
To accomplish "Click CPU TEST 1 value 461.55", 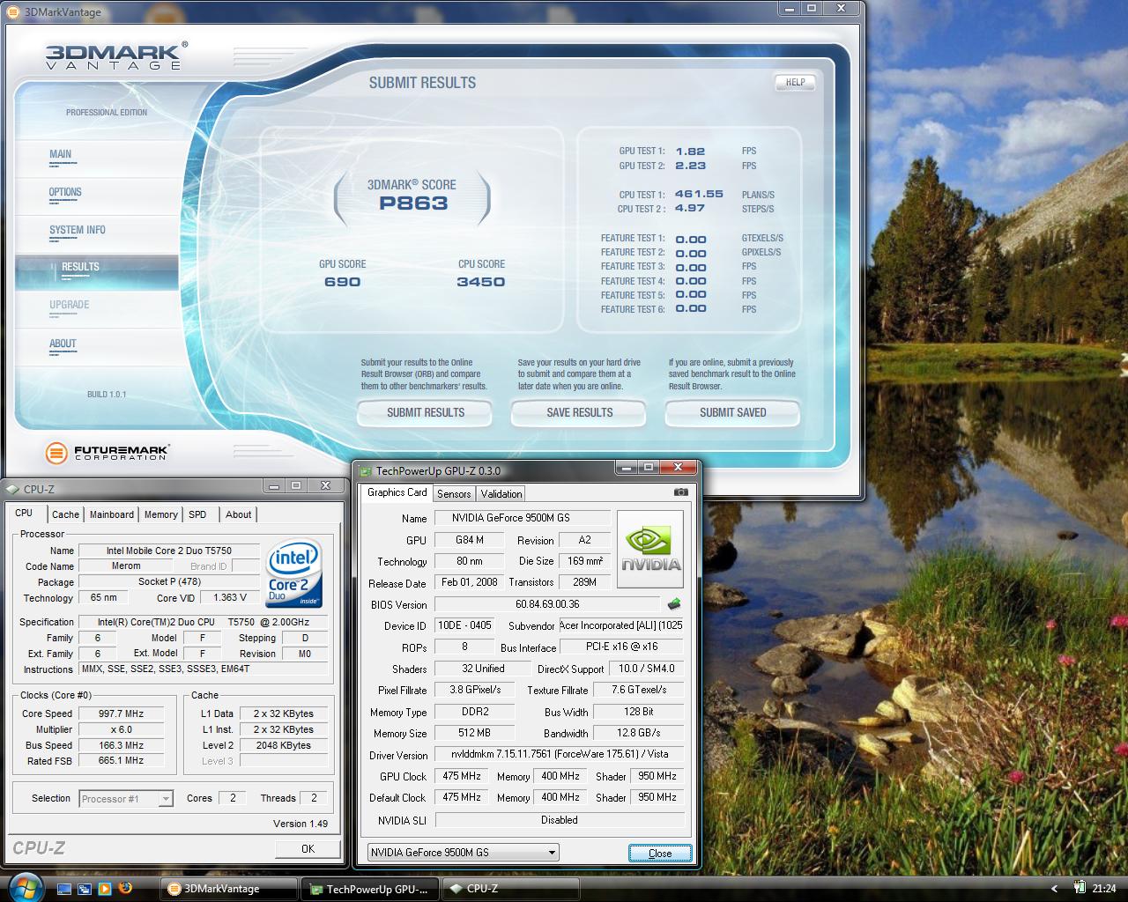I will (x=699, y=194).
